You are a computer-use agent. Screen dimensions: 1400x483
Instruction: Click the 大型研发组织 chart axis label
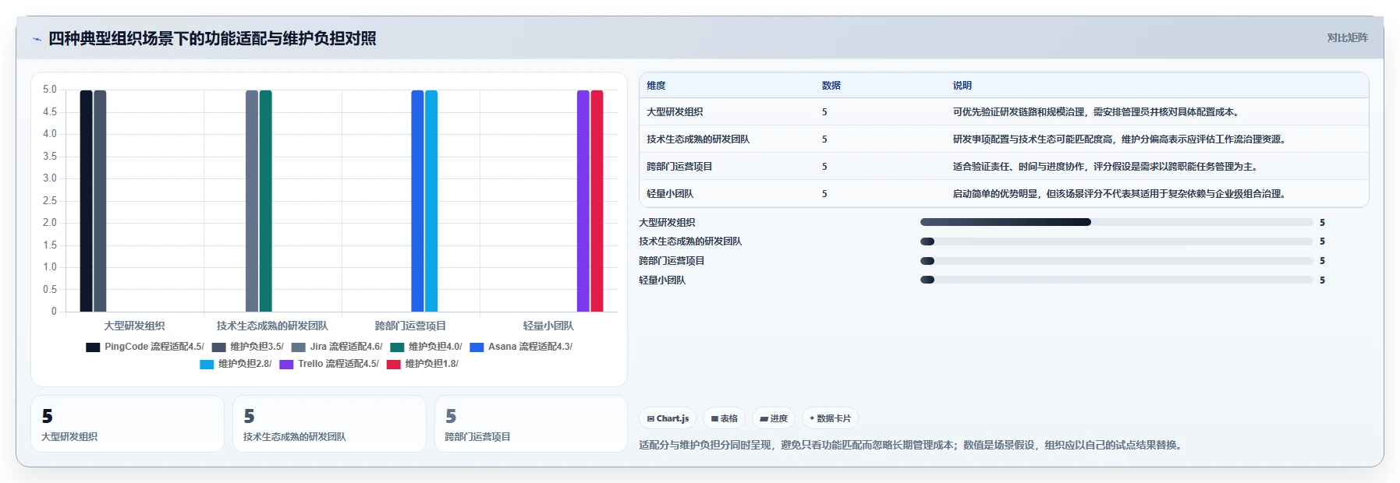[134, 326]
